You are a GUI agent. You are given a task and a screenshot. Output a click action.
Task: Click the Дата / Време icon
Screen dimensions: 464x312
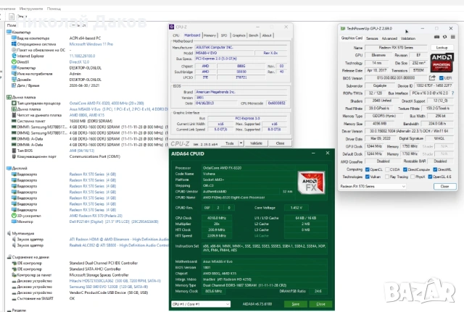14,85
